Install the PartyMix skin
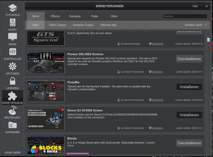Image resolution: width=213 pixels, height=157 pixels. 189,87
